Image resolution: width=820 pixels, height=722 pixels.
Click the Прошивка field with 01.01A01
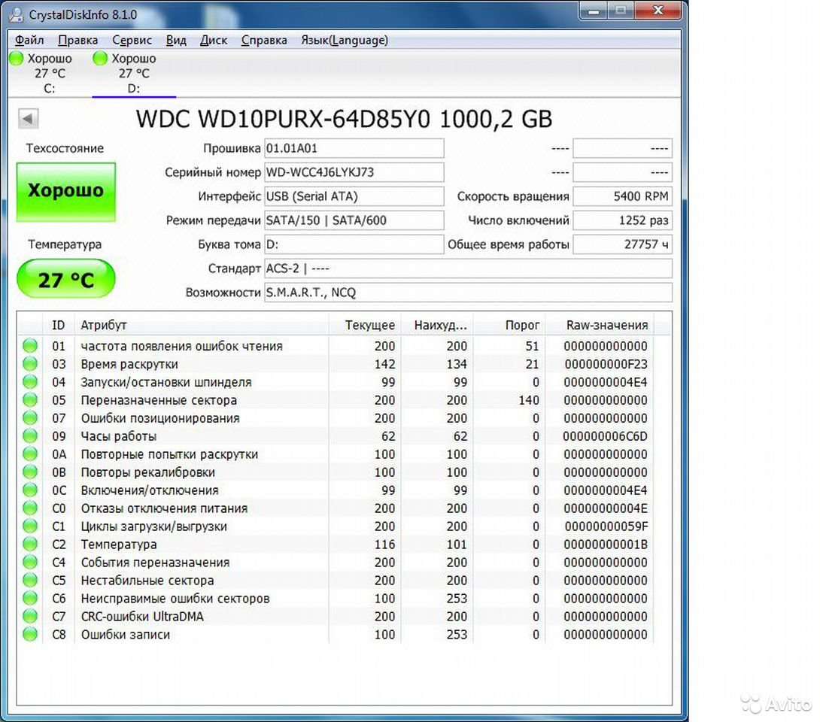click(354, 148)
